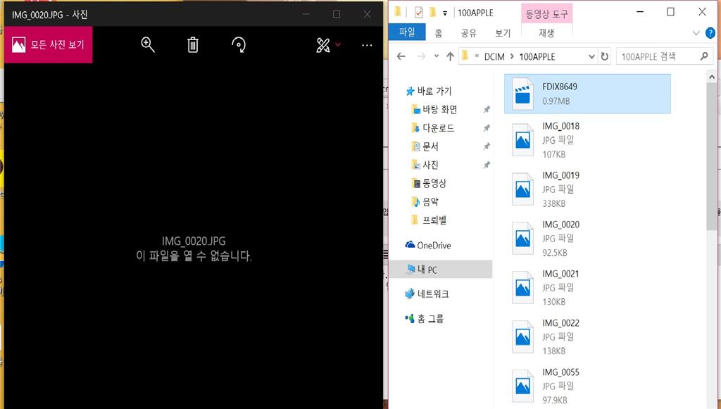Go back with the Explorer back arrow
The image size is (721, 409).
point(401,56)
